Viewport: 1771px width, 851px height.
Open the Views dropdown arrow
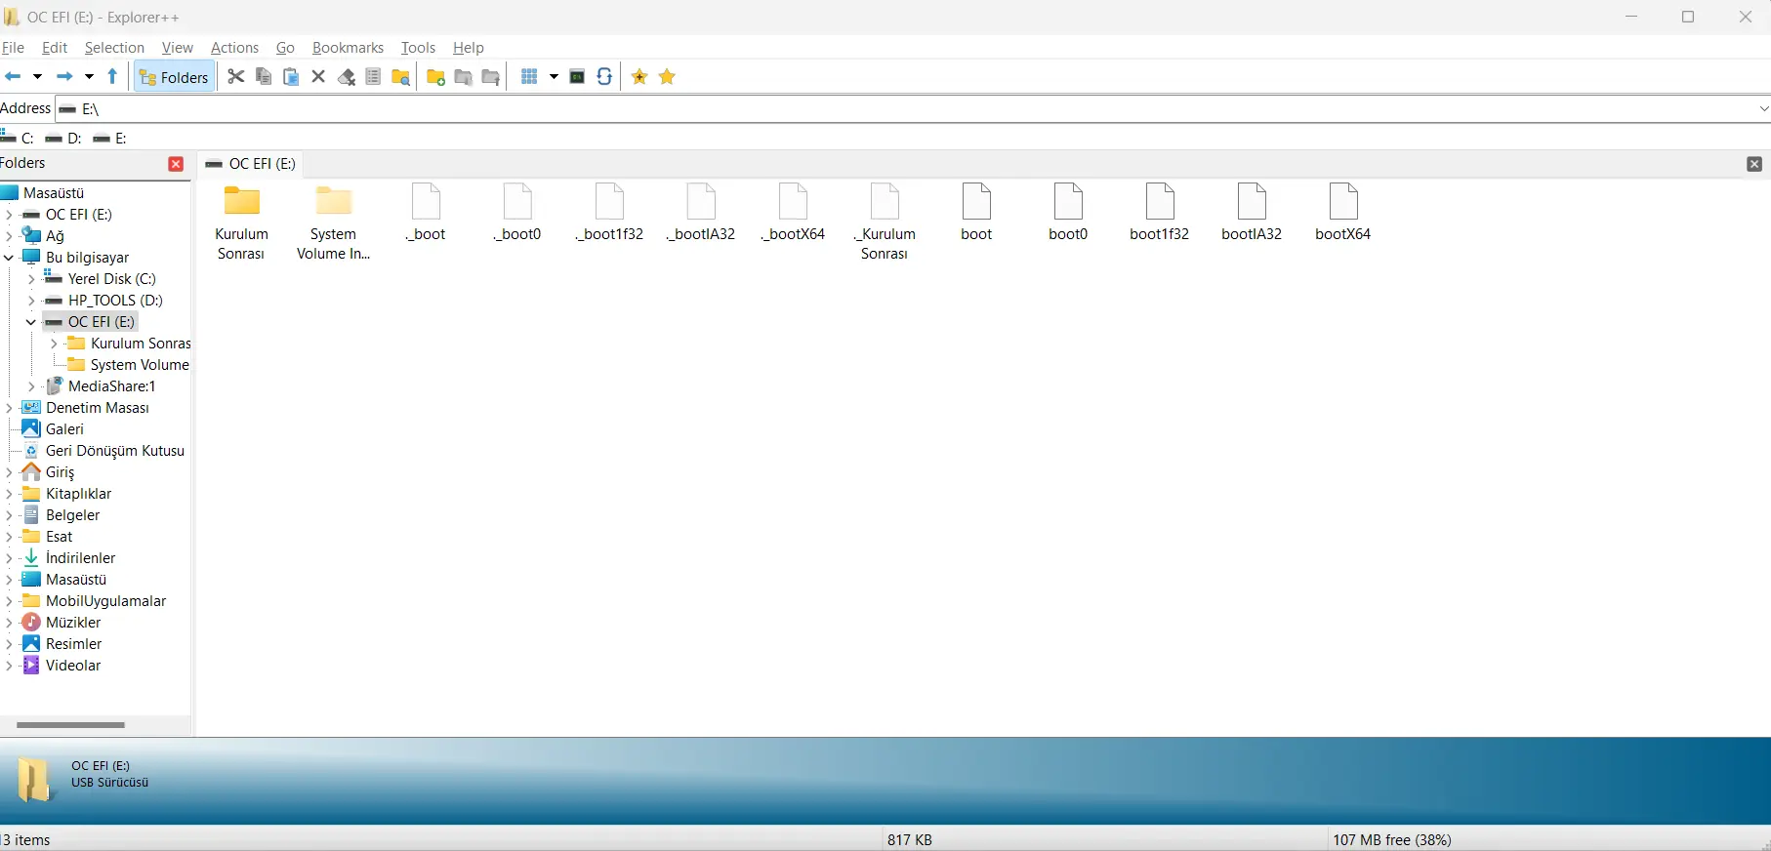(x=554, y=77)
